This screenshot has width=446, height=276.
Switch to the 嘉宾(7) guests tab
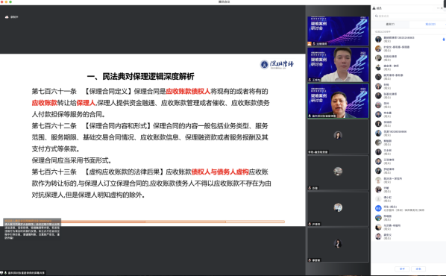[x=390, y=25]
